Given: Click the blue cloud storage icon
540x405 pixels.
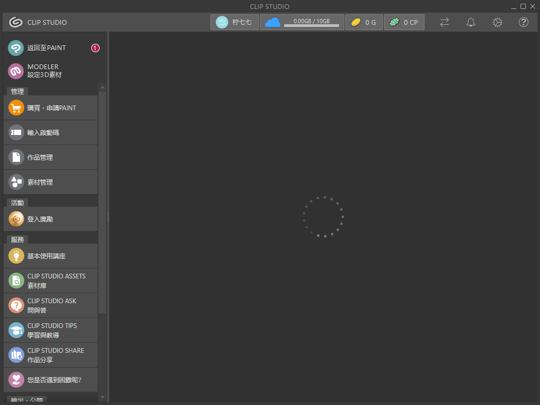Looking at the screenshot, I should click(273, 22).
